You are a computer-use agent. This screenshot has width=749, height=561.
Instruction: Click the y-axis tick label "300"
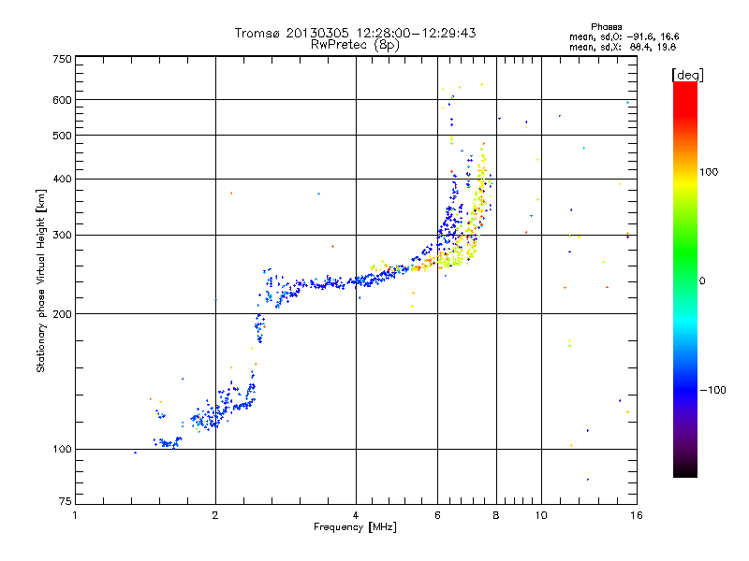63,236
